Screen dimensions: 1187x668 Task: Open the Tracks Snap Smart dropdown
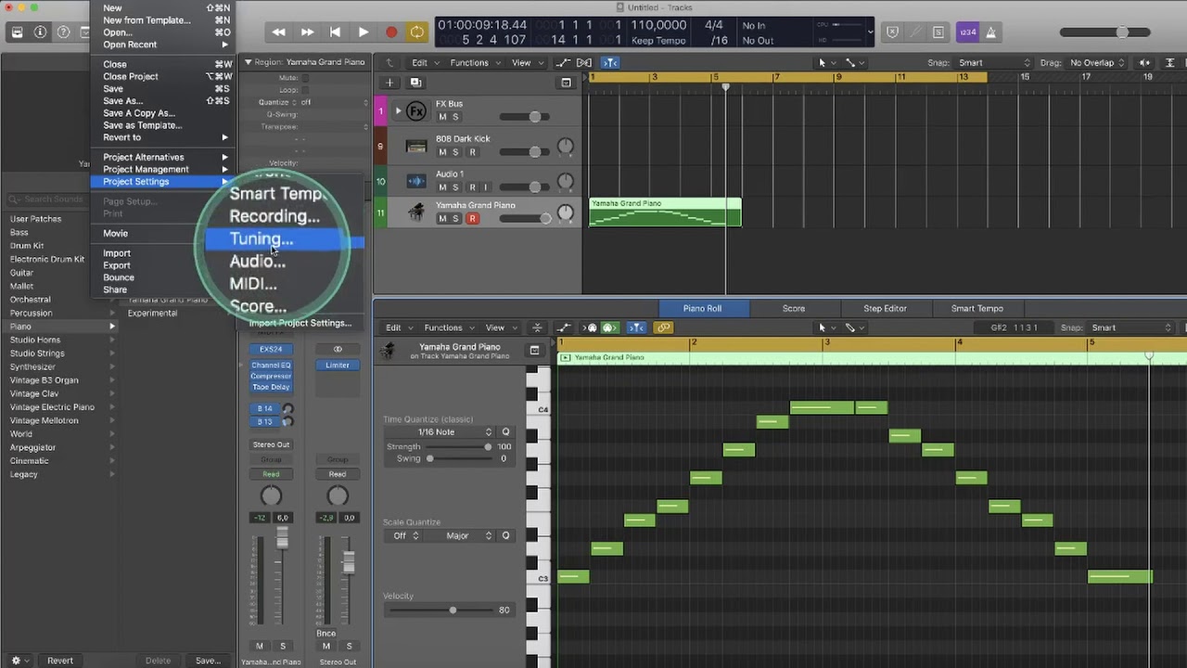tap(994, 62)
